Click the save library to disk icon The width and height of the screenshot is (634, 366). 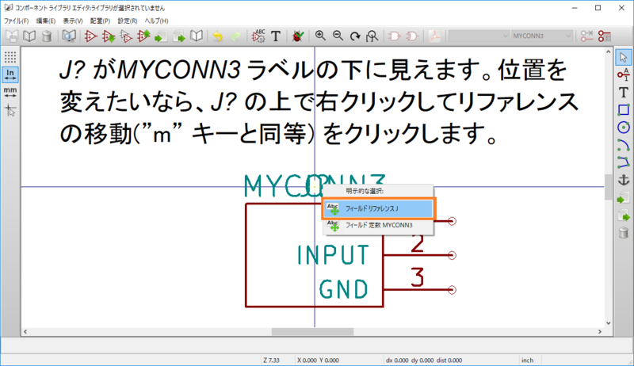click(x=12, y=36)
